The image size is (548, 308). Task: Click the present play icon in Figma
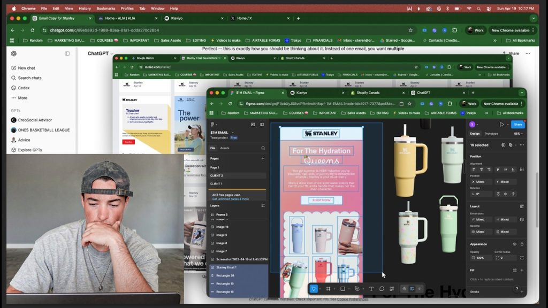(x=501, y=124)
